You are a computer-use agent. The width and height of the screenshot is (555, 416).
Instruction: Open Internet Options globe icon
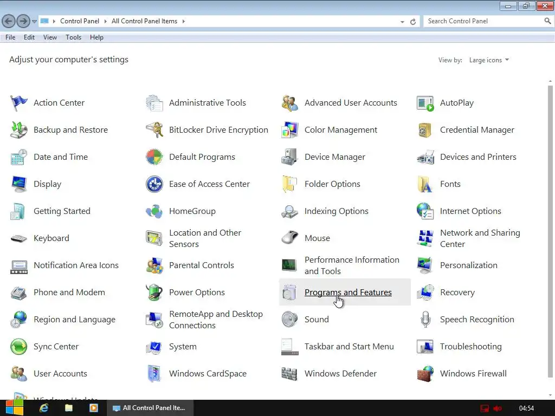tap(425, 211)
